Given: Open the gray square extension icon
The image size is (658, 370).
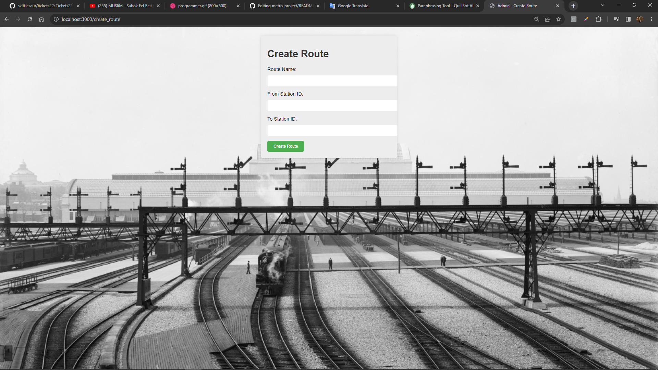Looking at the screenshot, I should (x=574, y=19).
